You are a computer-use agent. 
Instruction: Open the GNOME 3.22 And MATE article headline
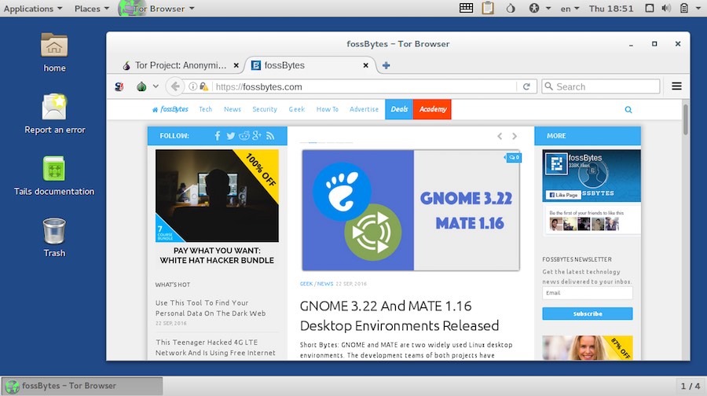399,316
